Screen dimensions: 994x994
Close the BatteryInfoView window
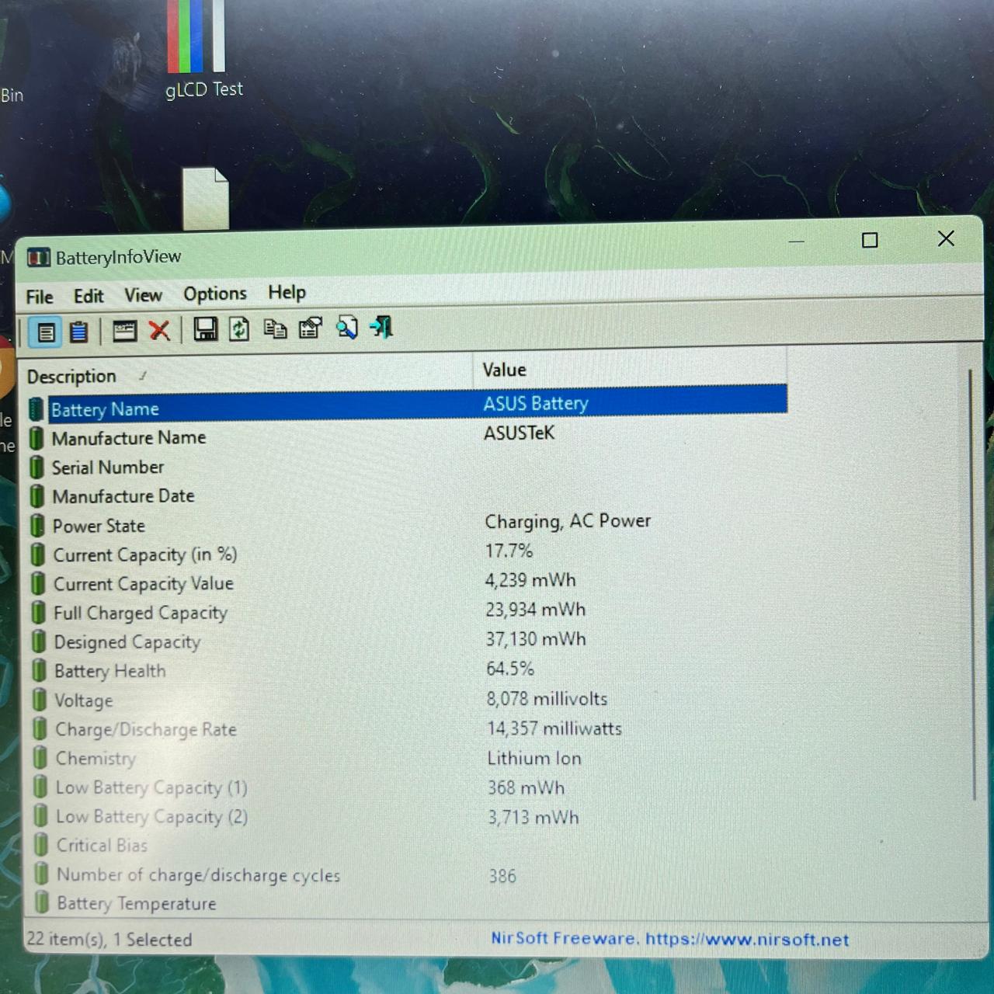(x=946, y=238)
